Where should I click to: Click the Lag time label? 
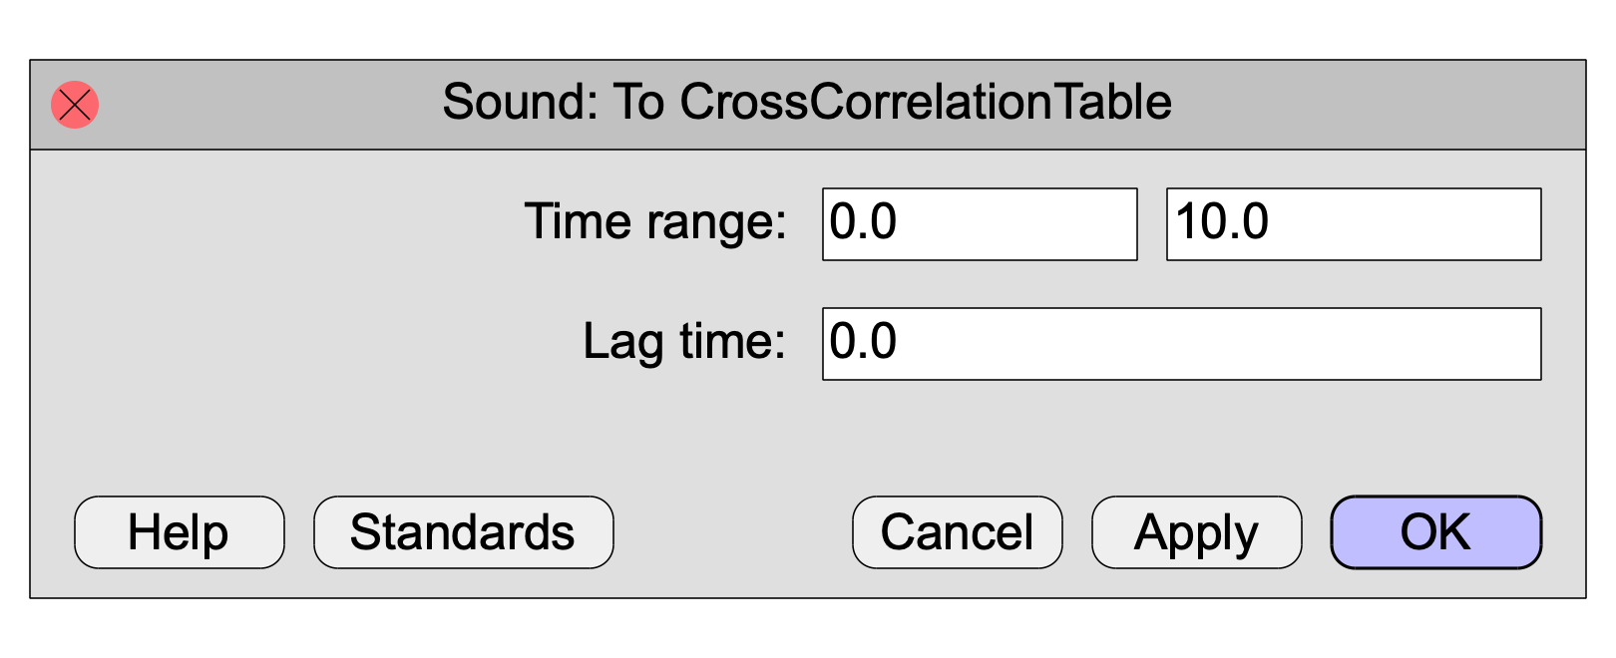click(x=684, y=342)
